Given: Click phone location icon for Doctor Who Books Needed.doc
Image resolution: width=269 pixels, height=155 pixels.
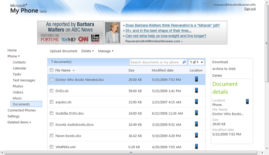Looking at the screenshot, I should coord(196,79).
